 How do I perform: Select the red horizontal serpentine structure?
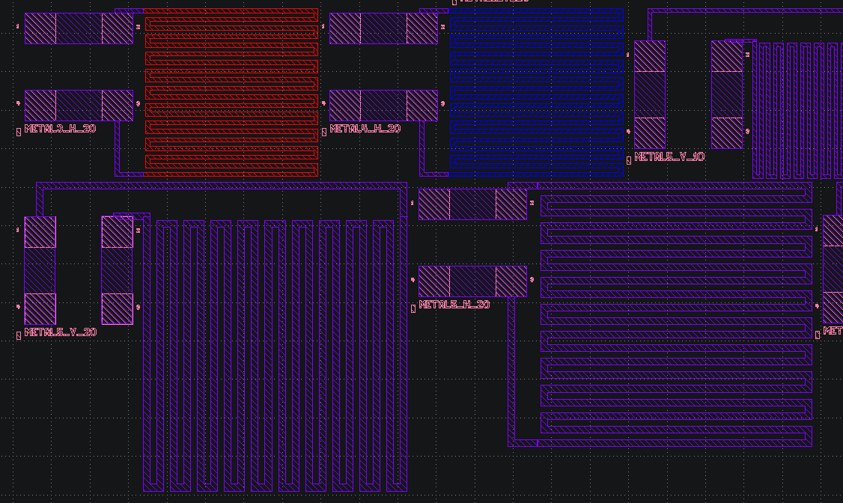click(x=231, y=93)
